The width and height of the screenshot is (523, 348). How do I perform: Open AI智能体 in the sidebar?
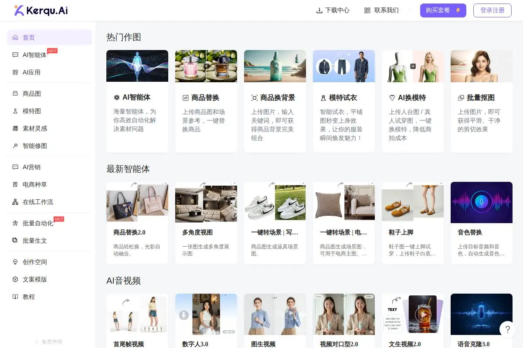pos(49,55)
